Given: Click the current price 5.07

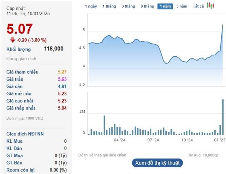Looking at the screenshot, I should pyautogui.click(x=20, y=29).
